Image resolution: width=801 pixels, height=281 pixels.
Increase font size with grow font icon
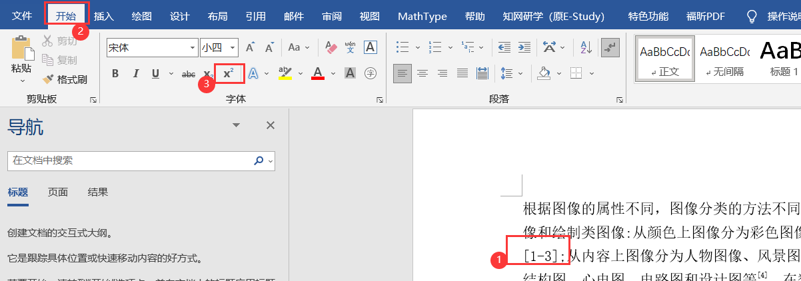[x=251, y=47]
